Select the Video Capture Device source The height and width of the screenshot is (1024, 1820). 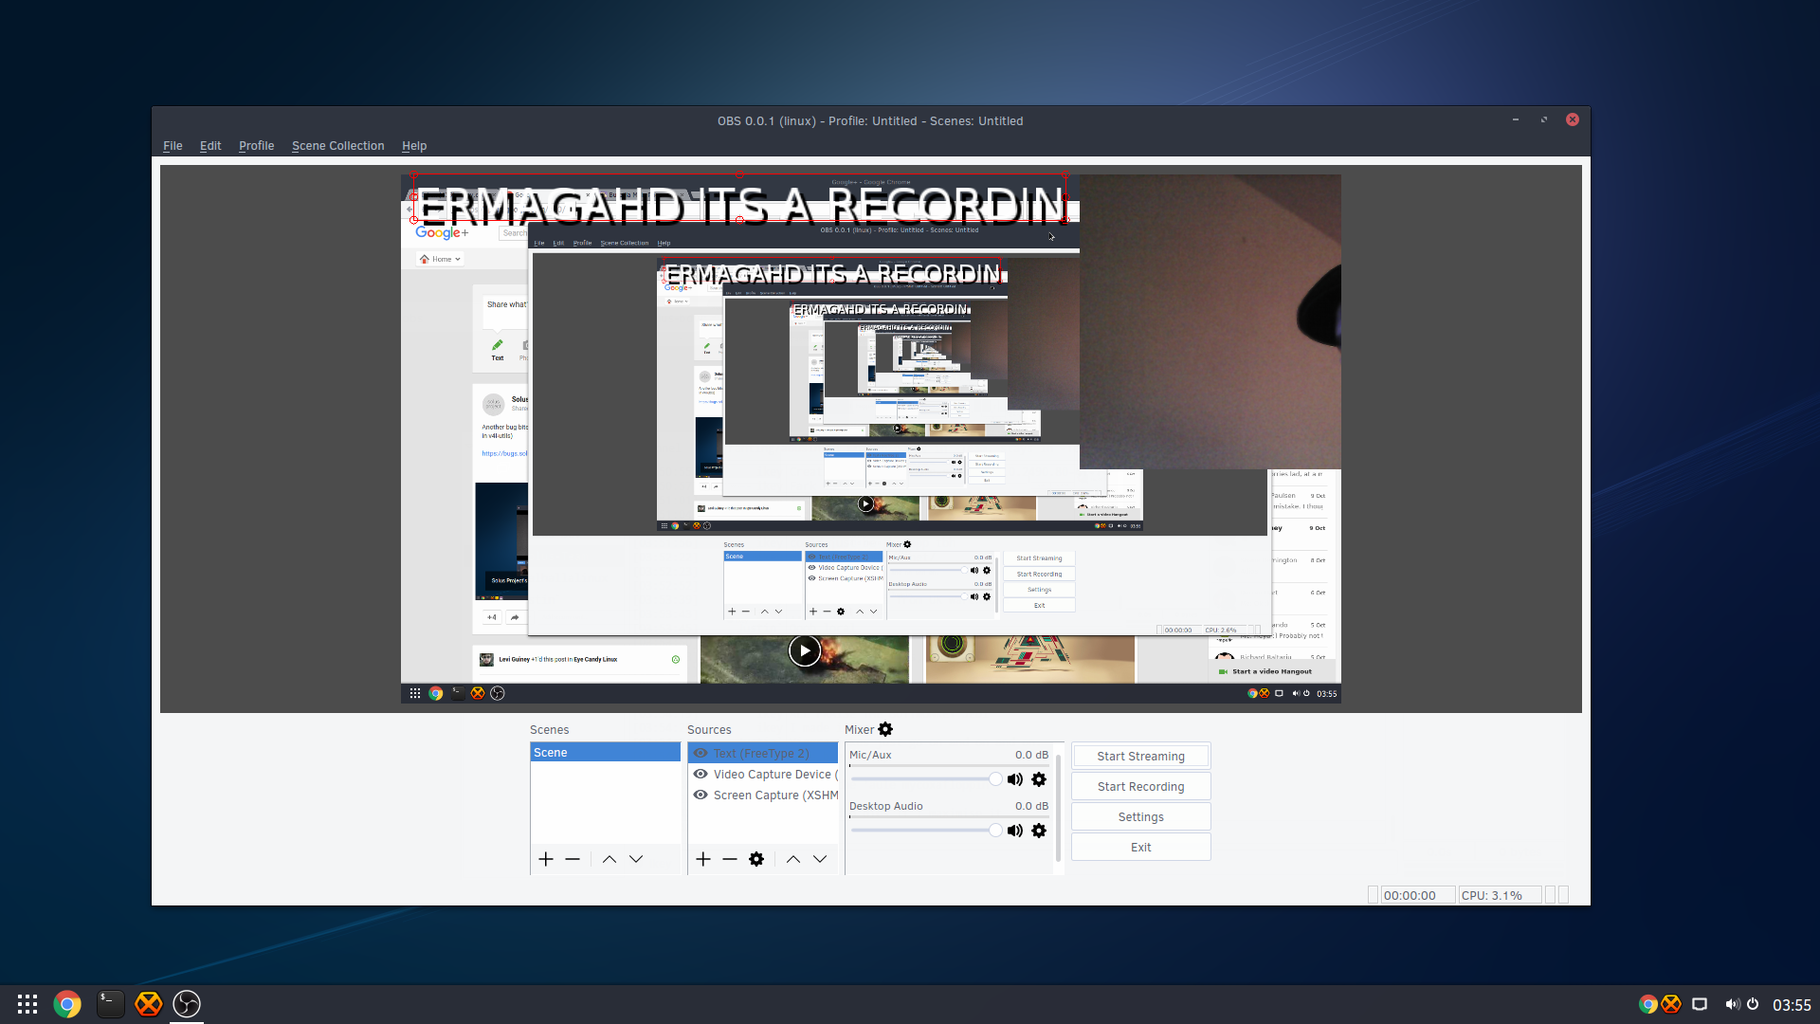[x=762, y=774]
